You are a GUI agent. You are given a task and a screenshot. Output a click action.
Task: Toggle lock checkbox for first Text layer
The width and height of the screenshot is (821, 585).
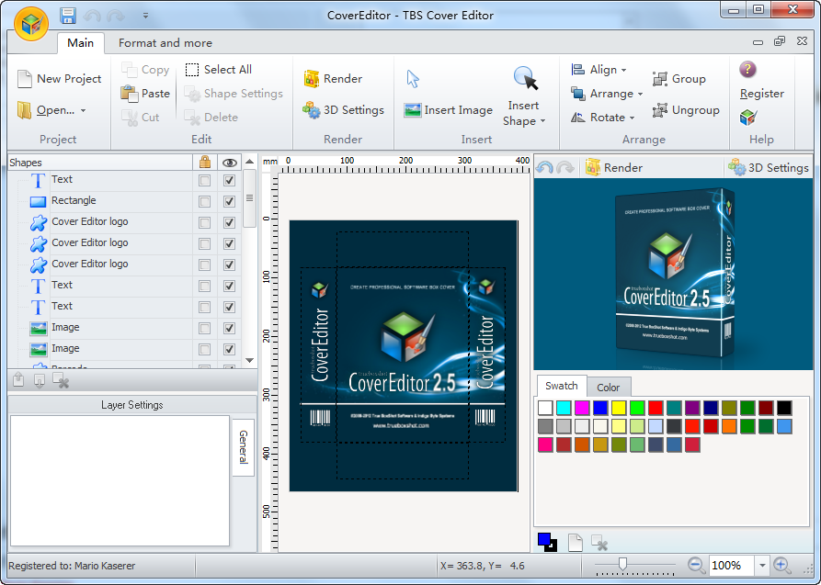(204, 180)
